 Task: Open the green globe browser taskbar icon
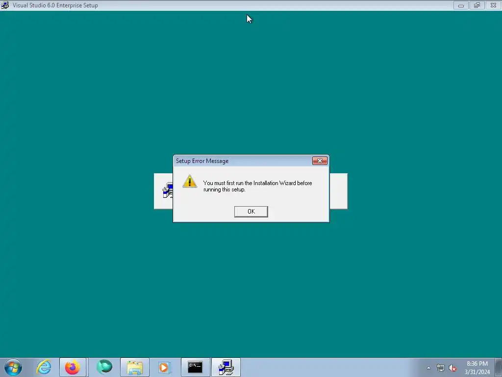[104, 367]
